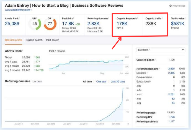Open the Referring IPs 1,708 link

172,117
